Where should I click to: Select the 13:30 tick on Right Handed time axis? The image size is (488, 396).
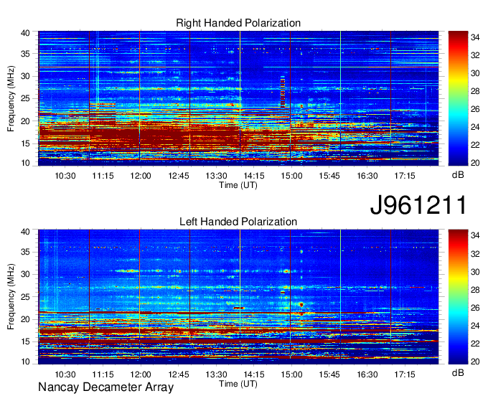216,176
